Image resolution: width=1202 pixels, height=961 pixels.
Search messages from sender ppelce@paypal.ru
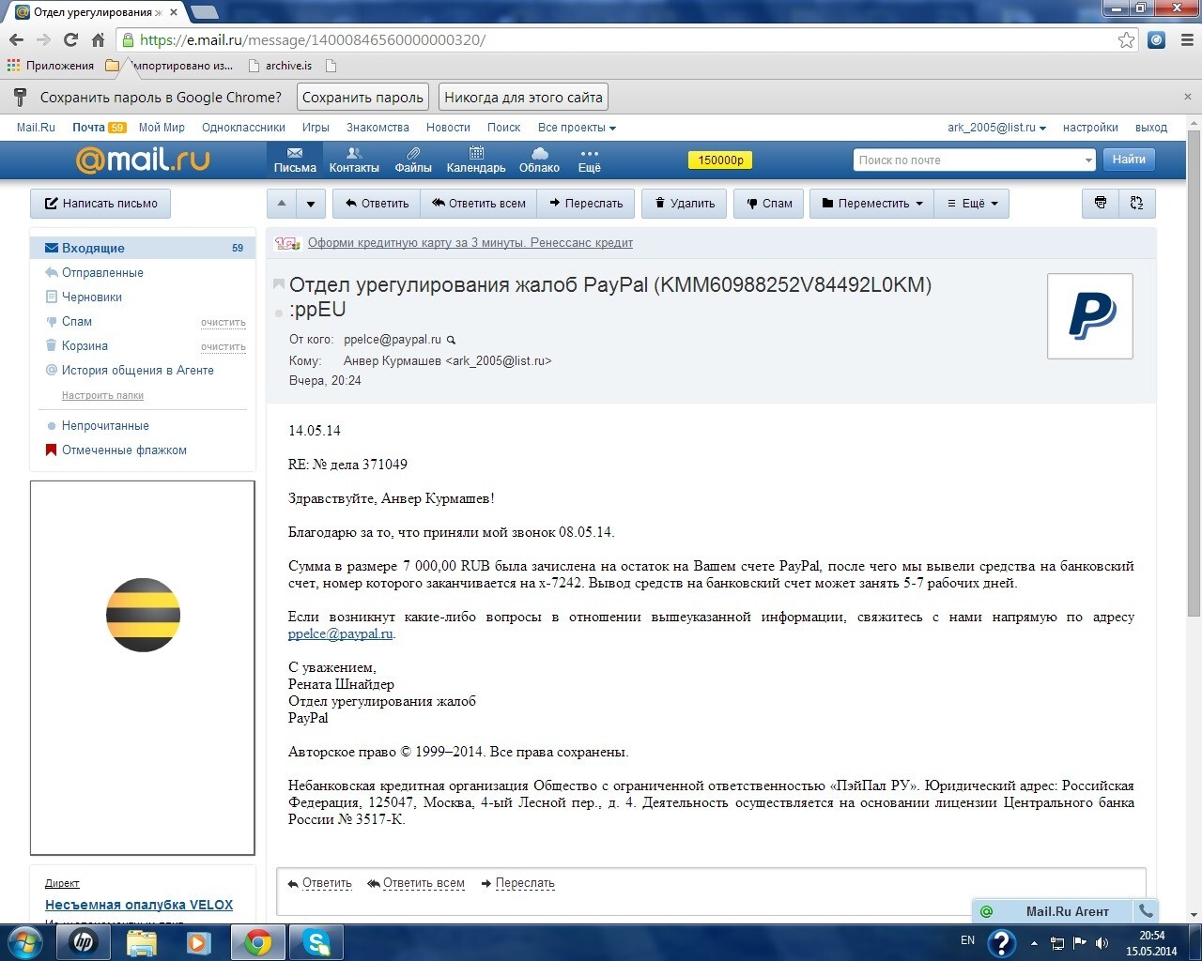451,340
